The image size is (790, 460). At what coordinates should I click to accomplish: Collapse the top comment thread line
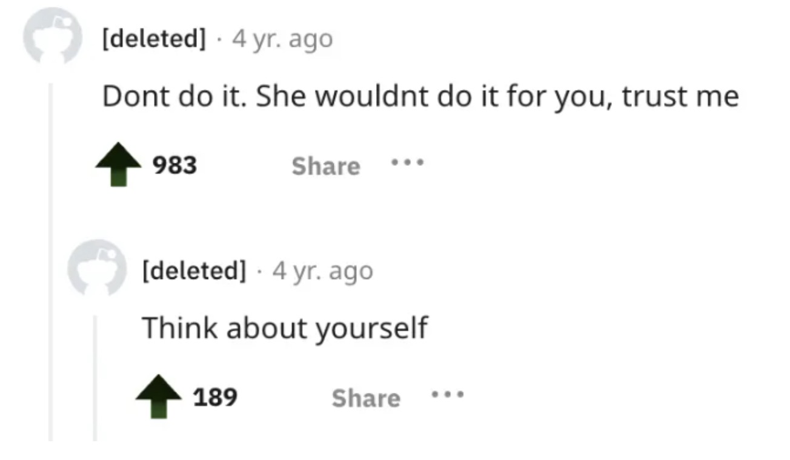[x=52, y=260]
